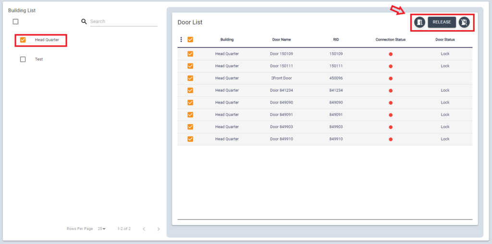Image resolution: width=492 pixels, height=244 pixels.
Task: Toggle select-all checkbox in Door List header
Action: 190,40
